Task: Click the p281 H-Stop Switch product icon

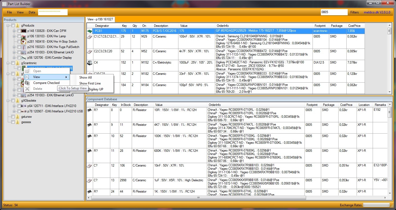Action: point(23,41)
